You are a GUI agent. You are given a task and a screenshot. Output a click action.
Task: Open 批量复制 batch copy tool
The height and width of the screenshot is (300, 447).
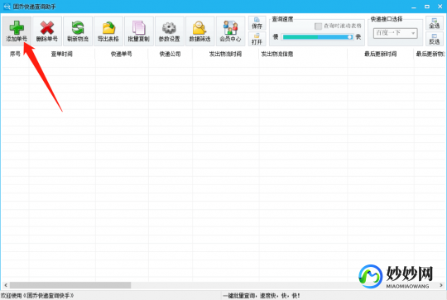click(x=139, y=31)
